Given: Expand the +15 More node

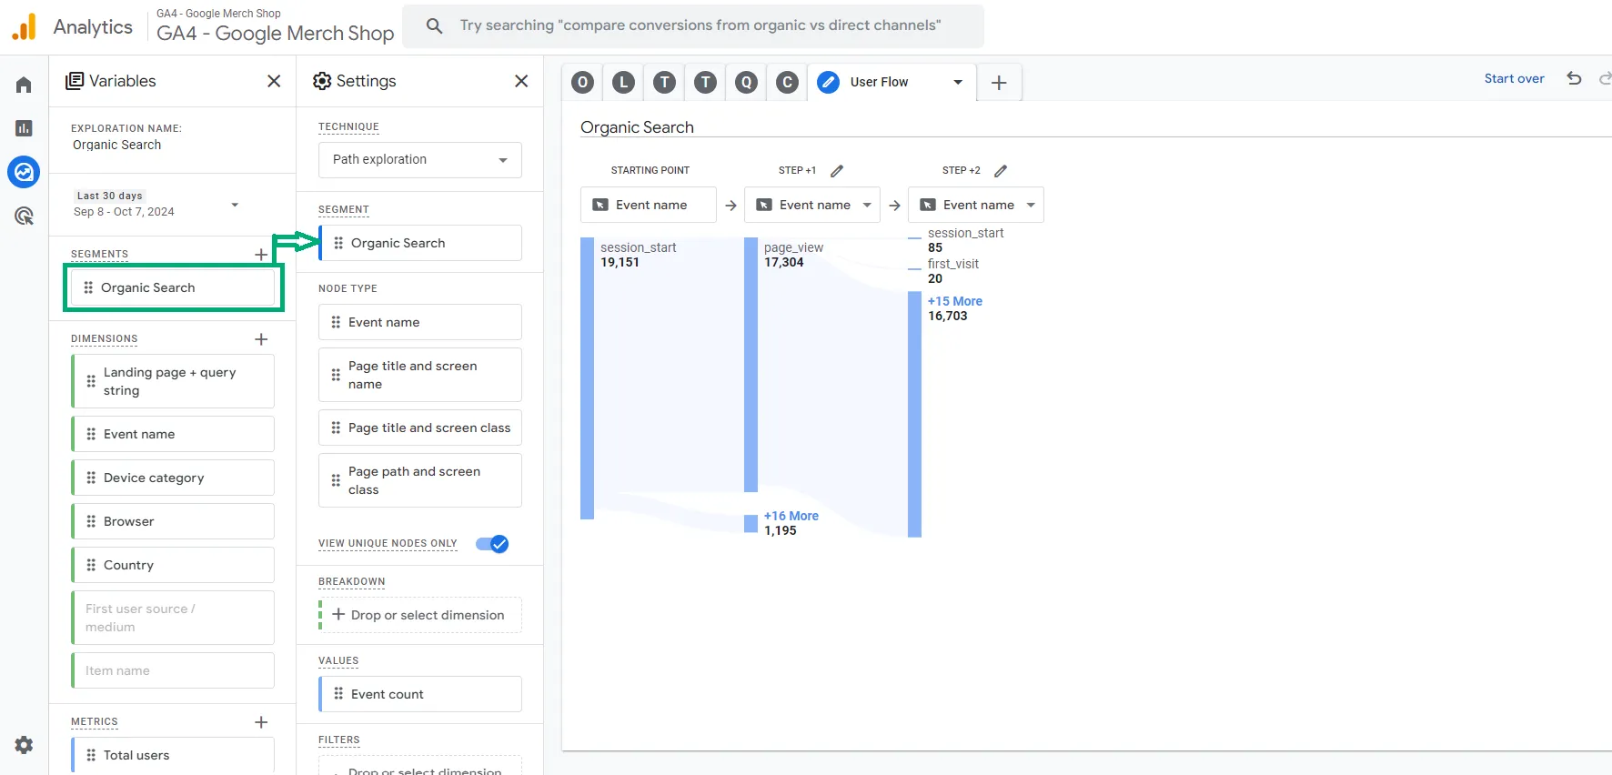Looking at the screenshot, I should coord(955,301).
